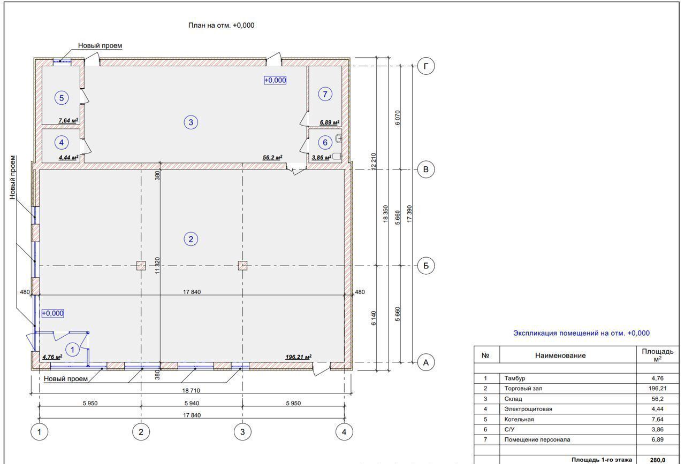Click area label "6,89 м²" on the plan
This screenshot has height=464, width=685.
330,122
